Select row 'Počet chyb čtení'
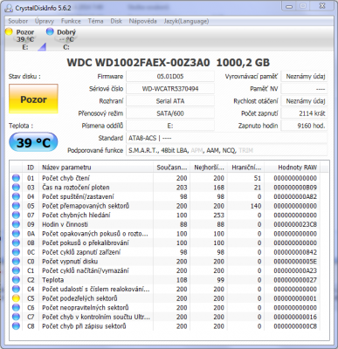This screenshot has height=349, width=338. tap(165, 178)
